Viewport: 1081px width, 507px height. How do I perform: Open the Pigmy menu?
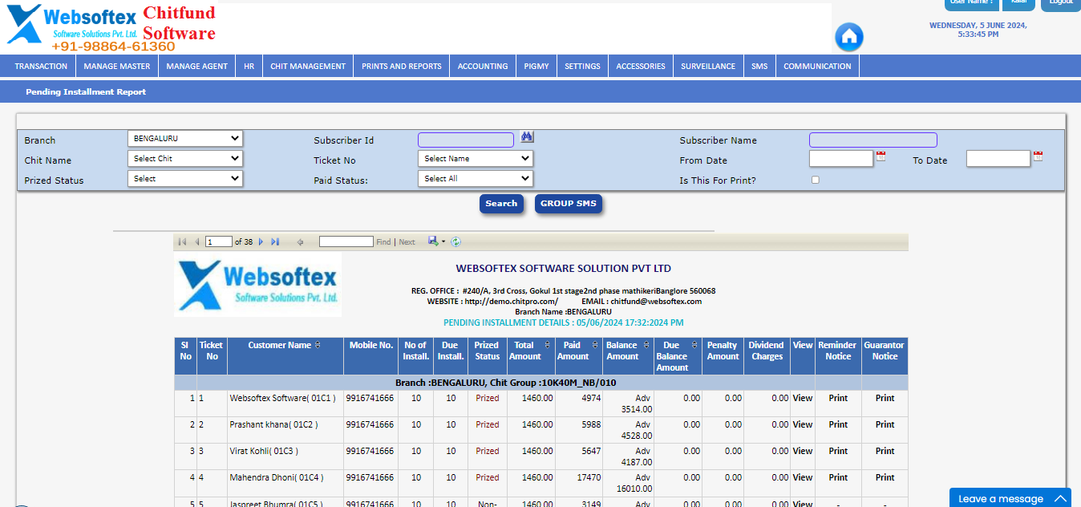point(536,67)
